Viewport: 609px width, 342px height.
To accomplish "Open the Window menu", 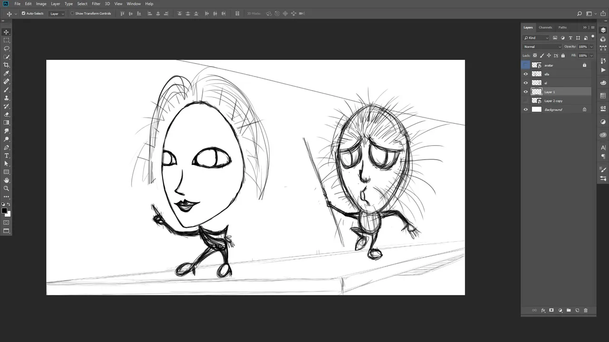I will coord(134,4).
